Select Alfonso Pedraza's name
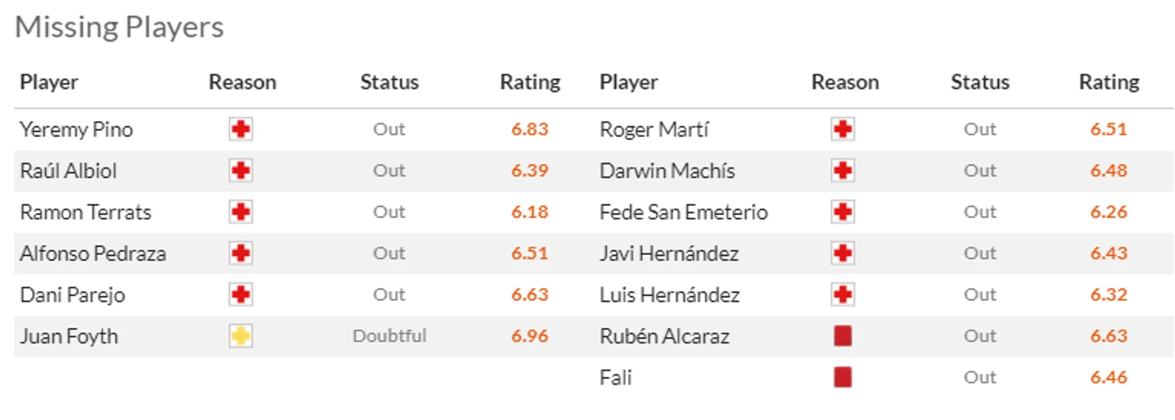The height and width of the screenshot is (420, 1175). pos(93,253)
